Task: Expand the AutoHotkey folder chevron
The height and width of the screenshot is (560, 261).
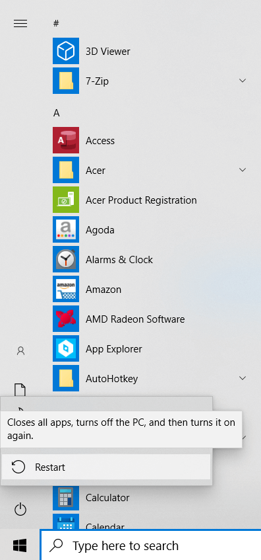Action: pyautogui.click(x=243, y=378)
